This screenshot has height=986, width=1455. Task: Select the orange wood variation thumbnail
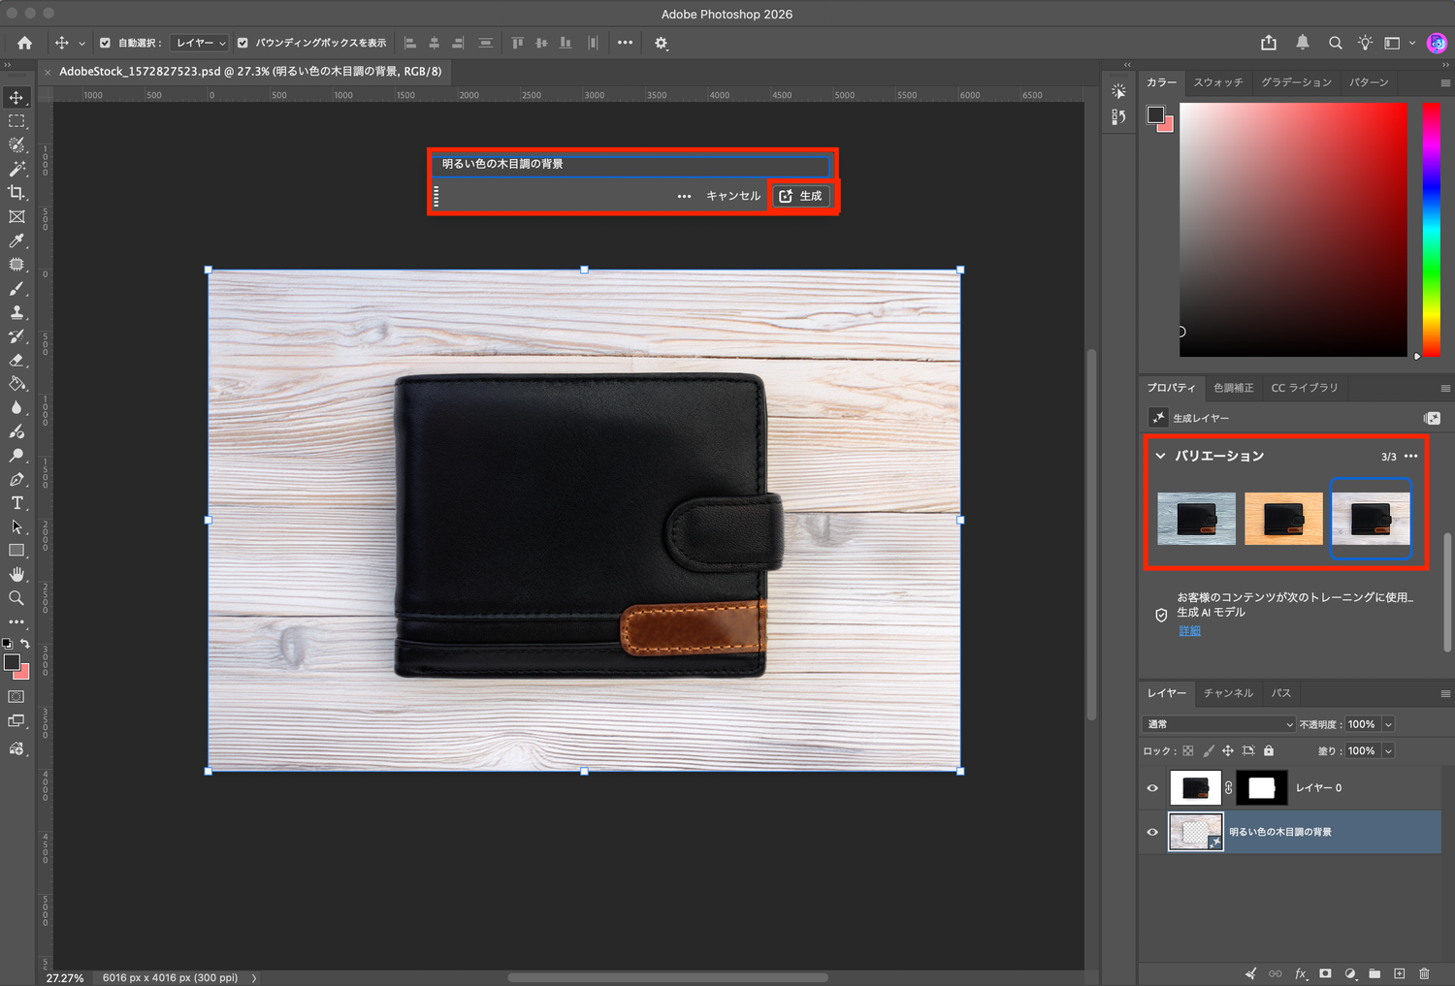click(x=1283, y=519)
